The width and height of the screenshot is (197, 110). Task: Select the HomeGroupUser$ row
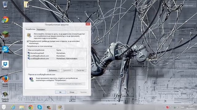[57, 53]
